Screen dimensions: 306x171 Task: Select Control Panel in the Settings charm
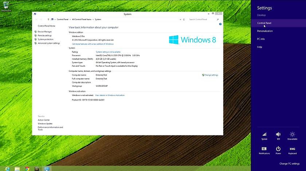pyautogui.click(x=264, y=23)
